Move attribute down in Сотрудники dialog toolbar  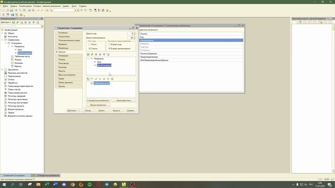pos(104,54)
